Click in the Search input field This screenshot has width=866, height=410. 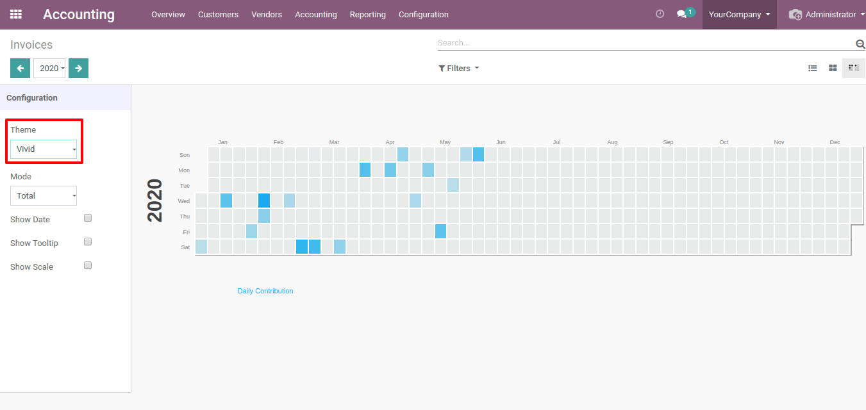pyautogui.click(x=644, y=43)
